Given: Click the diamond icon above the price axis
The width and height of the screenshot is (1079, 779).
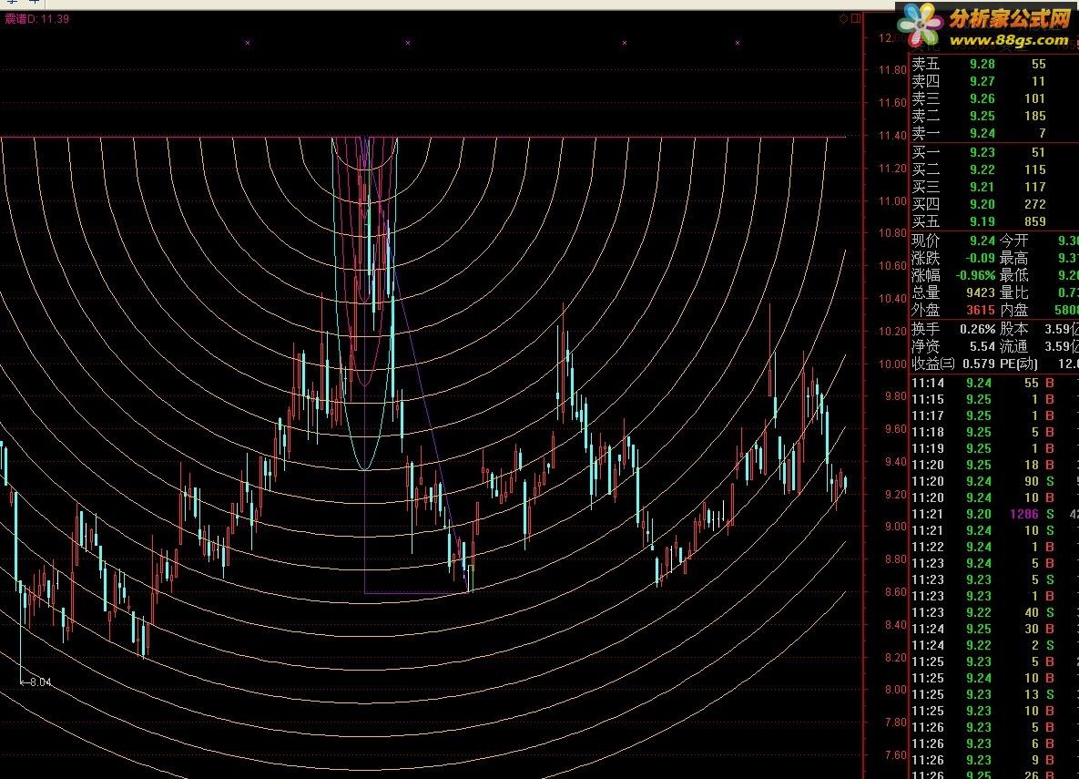Looking at the screenshot, I should 843,19.
